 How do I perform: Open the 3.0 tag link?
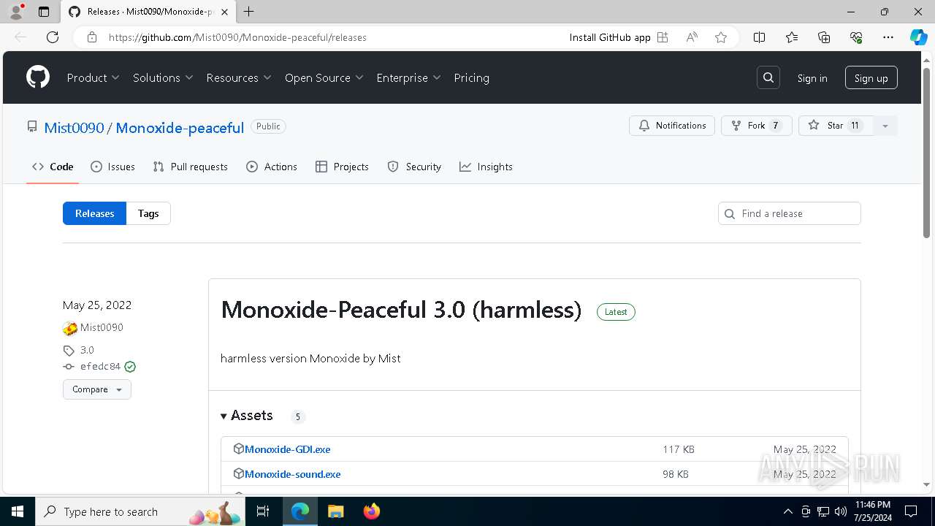tap(87, 350)
